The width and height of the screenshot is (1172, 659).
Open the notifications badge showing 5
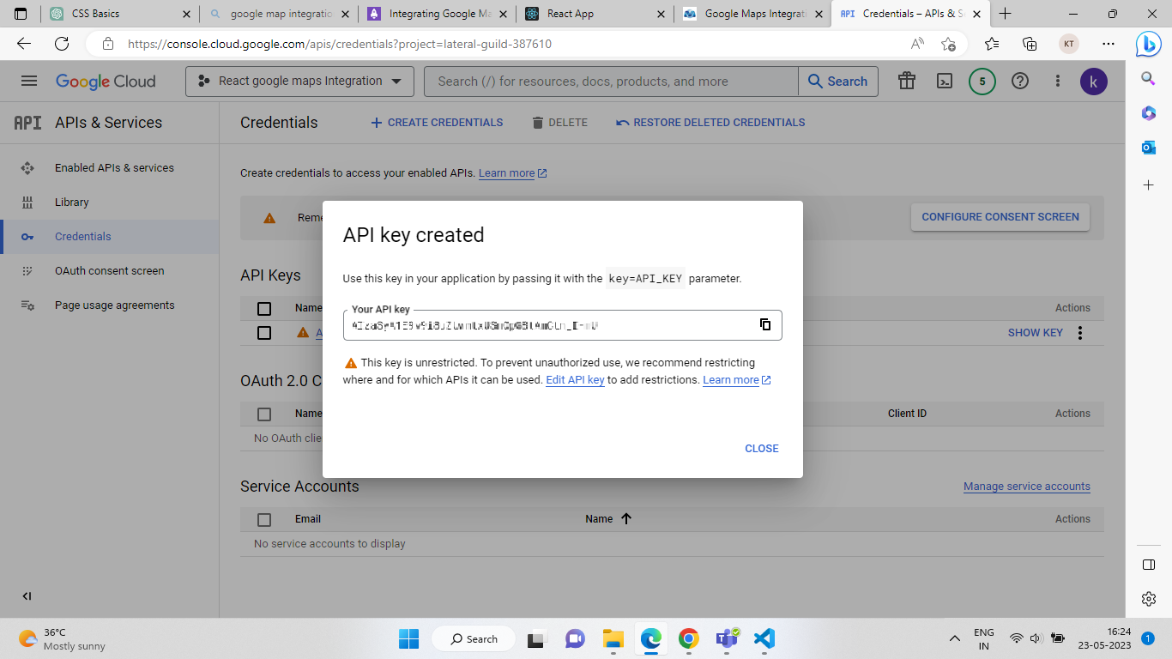(x=982, y=82)
